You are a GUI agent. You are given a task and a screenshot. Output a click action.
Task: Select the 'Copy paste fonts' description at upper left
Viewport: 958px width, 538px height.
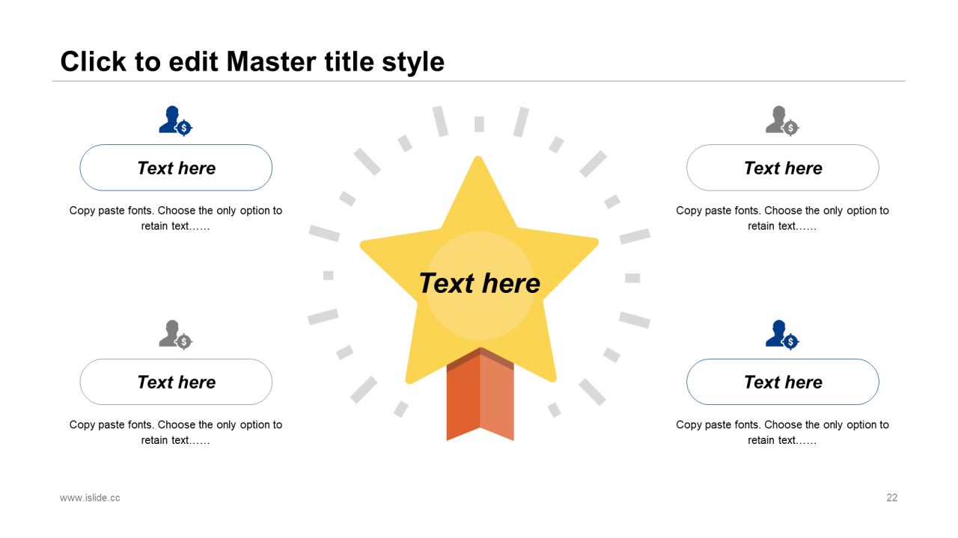176,218
